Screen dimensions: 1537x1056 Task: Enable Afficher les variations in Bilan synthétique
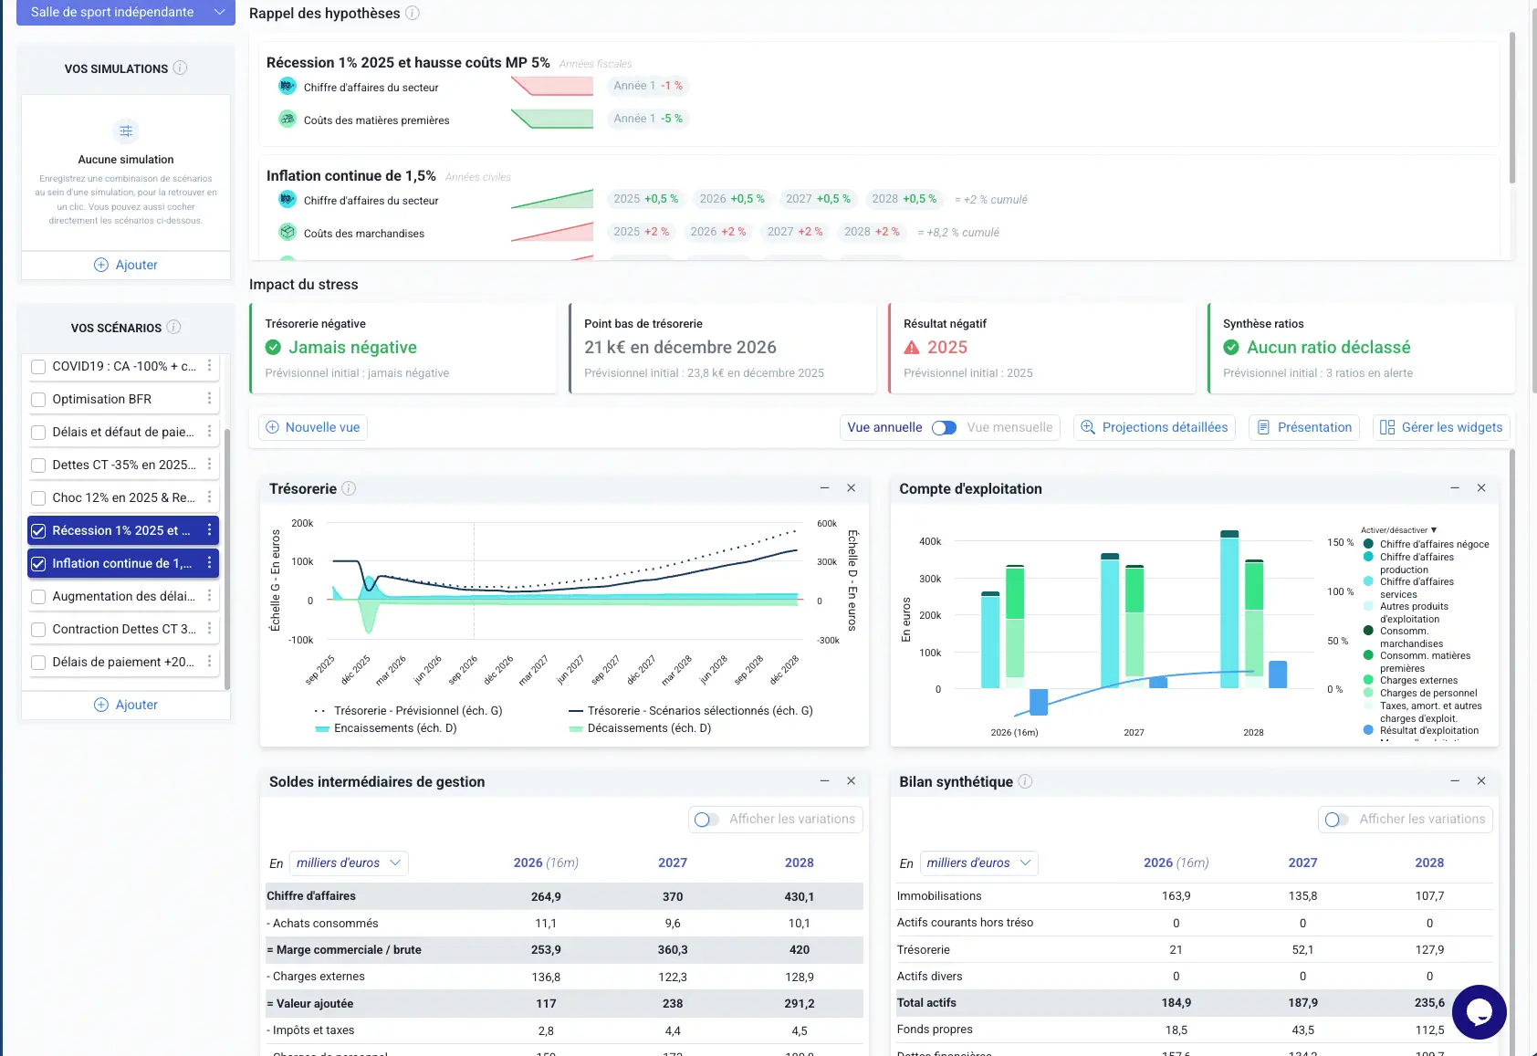point(1336,820)
